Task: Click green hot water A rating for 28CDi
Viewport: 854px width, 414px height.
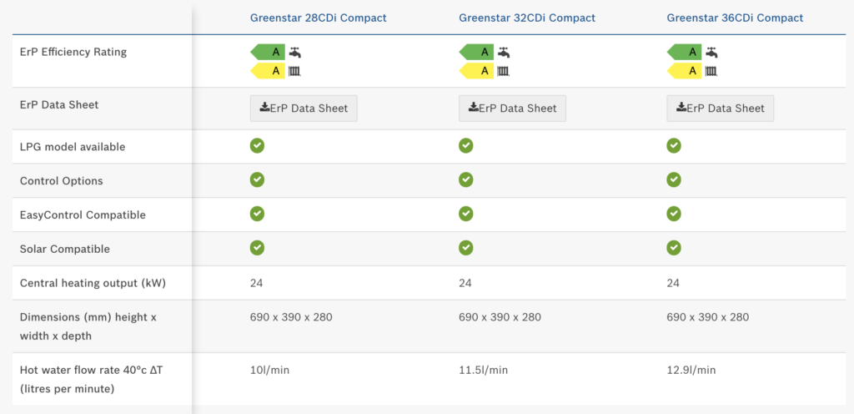Action: pos(268,53)
